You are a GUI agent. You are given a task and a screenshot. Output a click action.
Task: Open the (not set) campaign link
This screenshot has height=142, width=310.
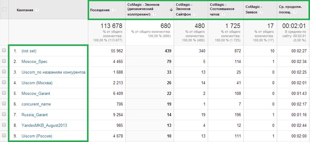click(29, 51)
